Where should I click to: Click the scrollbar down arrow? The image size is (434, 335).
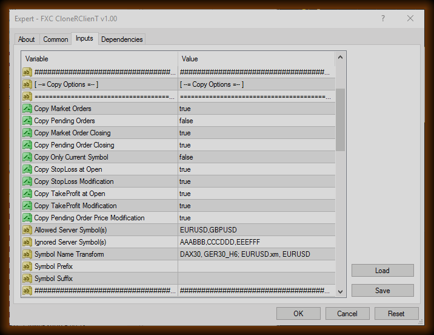340,291
